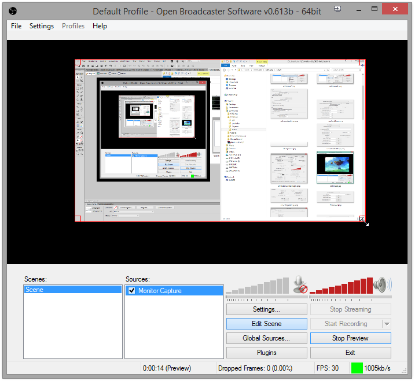Click the green bitrate status indicator
The height and width of the screenshot is (381, 415).
click(357, 368)
